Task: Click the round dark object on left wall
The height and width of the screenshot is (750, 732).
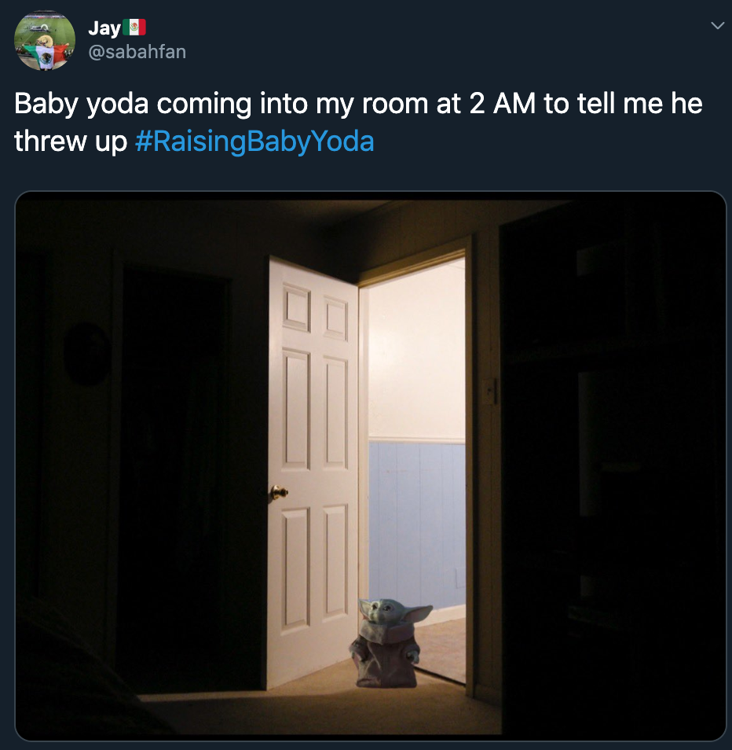Action: pos(87,354)
